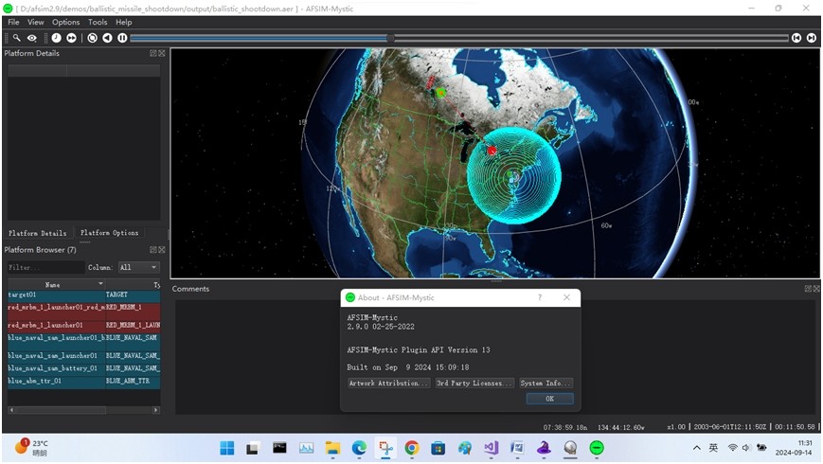
Task: Undock the Platform Browser panel
Action: pyautogui.click(x=152, y=250)
